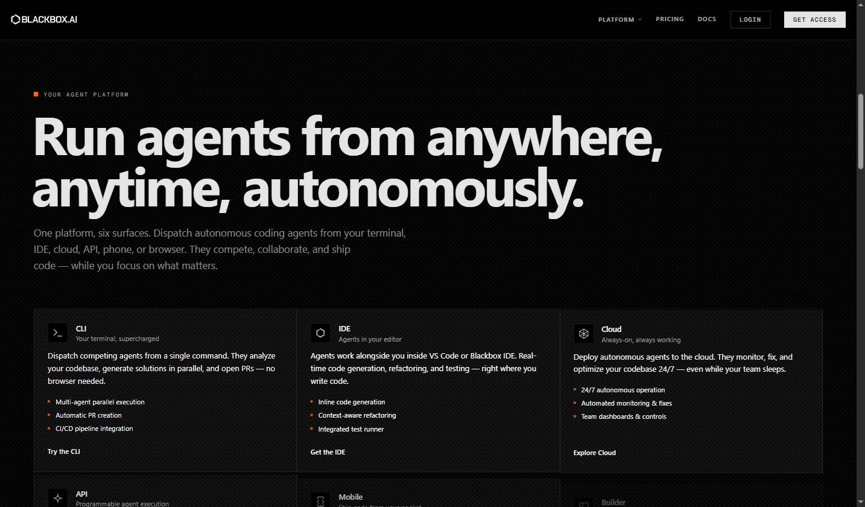Click the BLACKBOX.AI logo

[44, 19]
